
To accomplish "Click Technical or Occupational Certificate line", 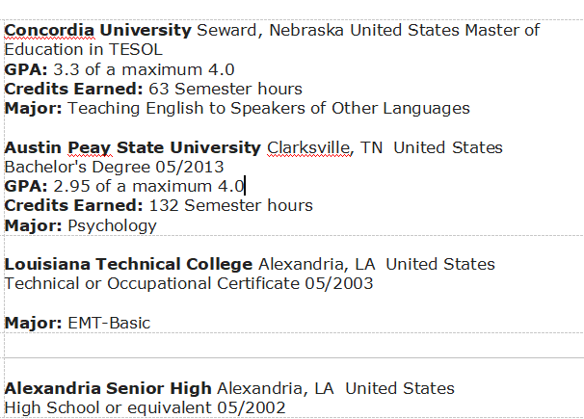I will click(189, 283).
